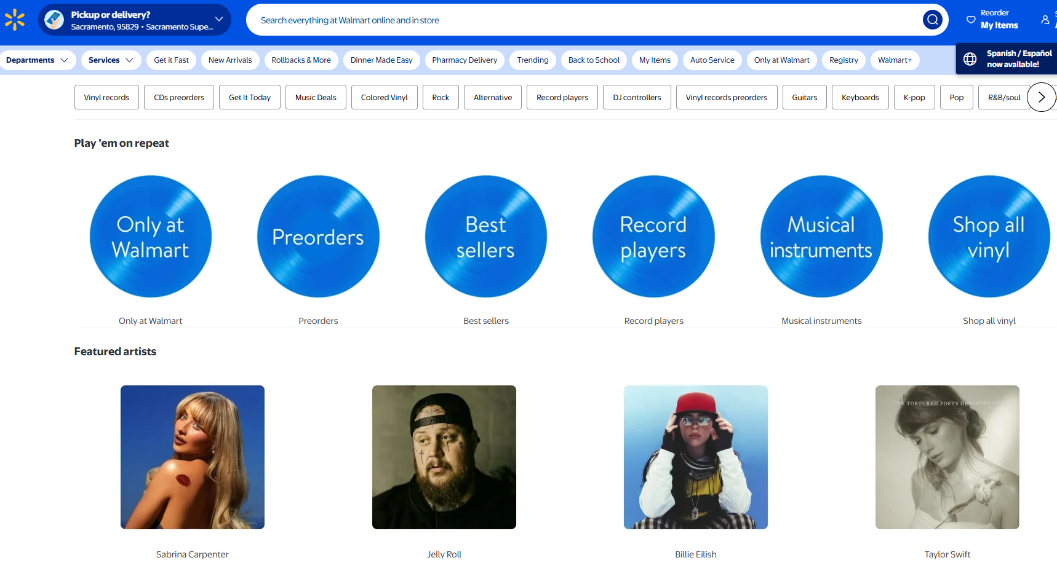The image size is (1057, 563).
Task: Click the Walmart spark logo
Action: tap(15, 20)
